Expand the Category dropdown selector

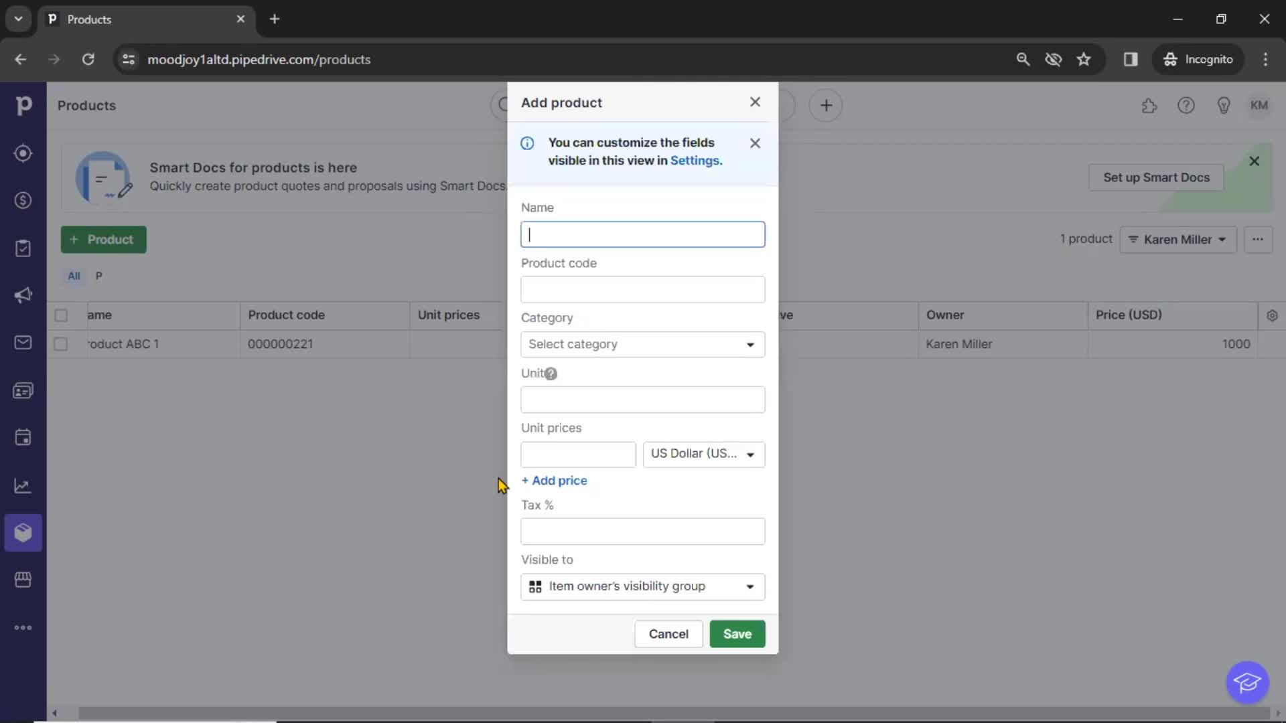[x=643, y=344]
